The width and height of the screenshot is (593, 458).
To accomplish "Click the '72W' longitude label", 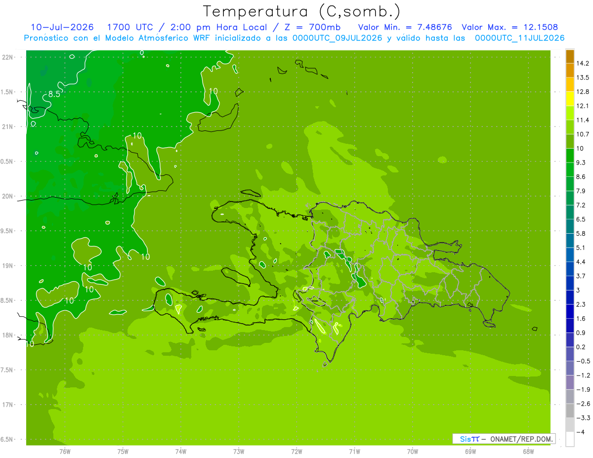I will point(296,452).
